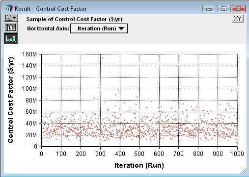Click the resize grip at window corner
Image resolution: width=249 pixels, height=177 pixels.
point(244,170)
